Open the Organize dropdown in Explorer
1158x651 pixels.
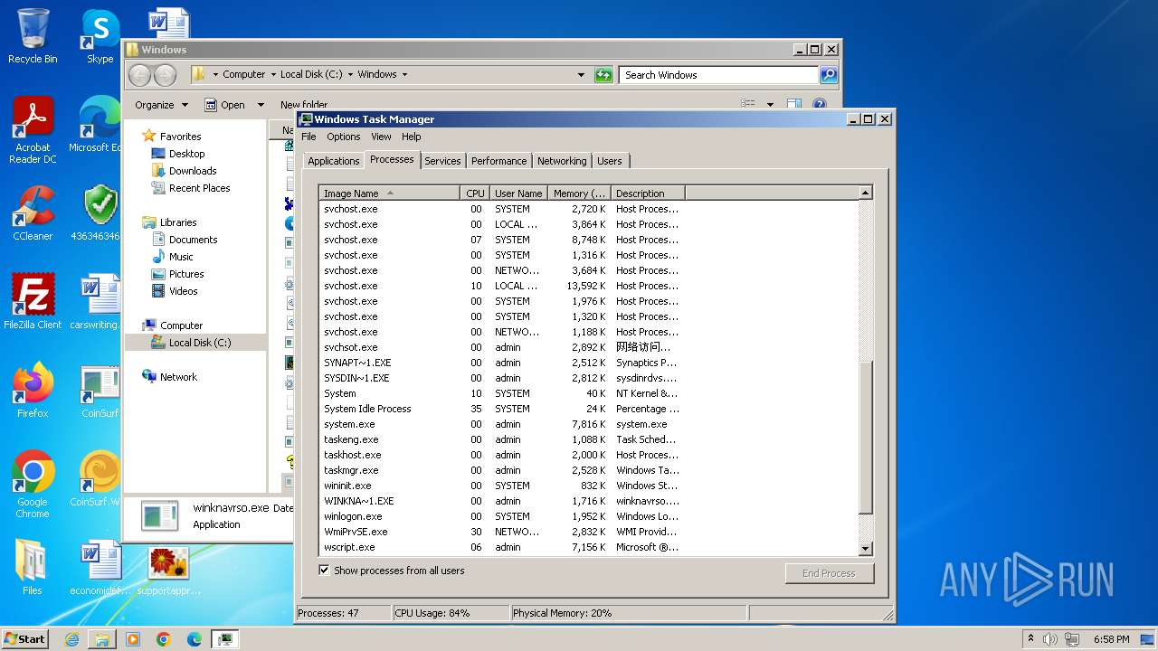tap(162, 105)
